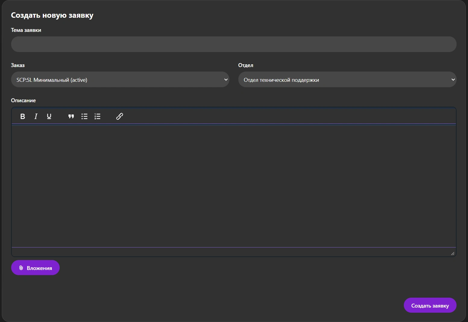Focus the Тема заявки input field
The image size is (468, 322).
point(234,44)
